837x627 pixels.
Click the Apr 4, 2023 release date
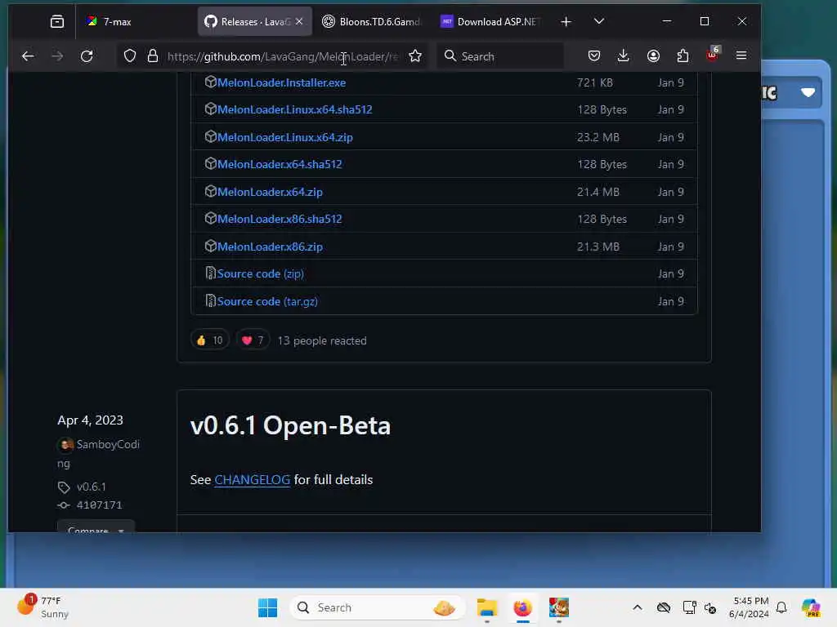pos(90,420)
